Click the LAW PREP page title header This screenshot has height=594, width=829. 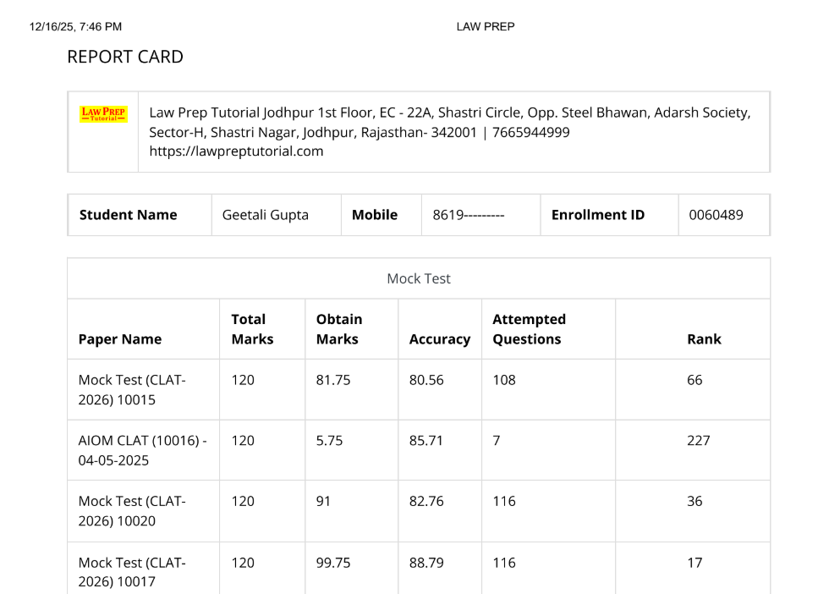point(485,27)
